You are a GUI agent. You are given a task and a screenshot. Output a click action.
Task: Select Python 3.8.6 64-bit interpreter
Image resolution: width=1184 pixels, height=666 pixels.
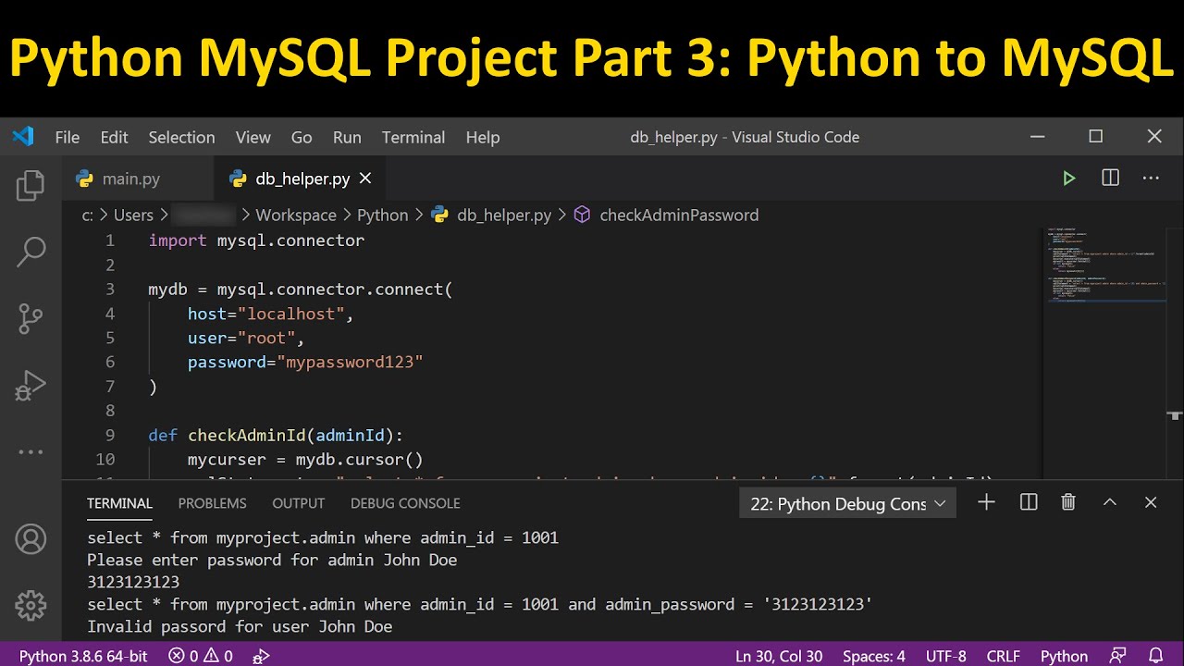point(83,656)
